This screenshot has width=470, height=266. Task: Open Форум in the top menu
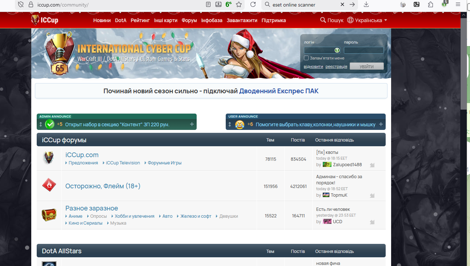(189, 20)
